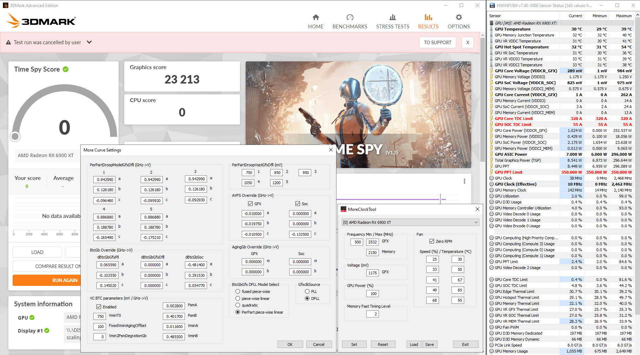Click the lightning icon for GPU PPT Limit
The image size is (640, 355).
click(x=491, y=172)
